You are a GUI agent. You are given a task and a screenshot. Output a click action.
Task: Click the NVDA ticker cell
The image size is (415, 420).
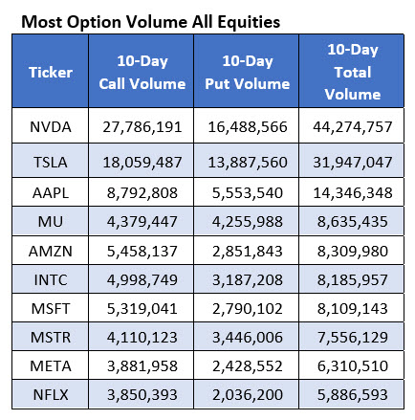pyautogui.click(x=51, y=126)
